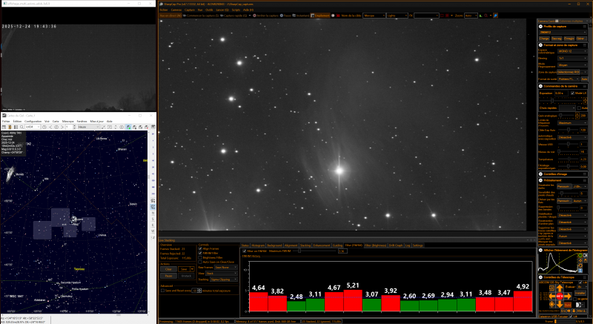This screenshot has height=324, width=593.
Task: Open the Raw Frames Save None dropdown
Action: (226, 268)
